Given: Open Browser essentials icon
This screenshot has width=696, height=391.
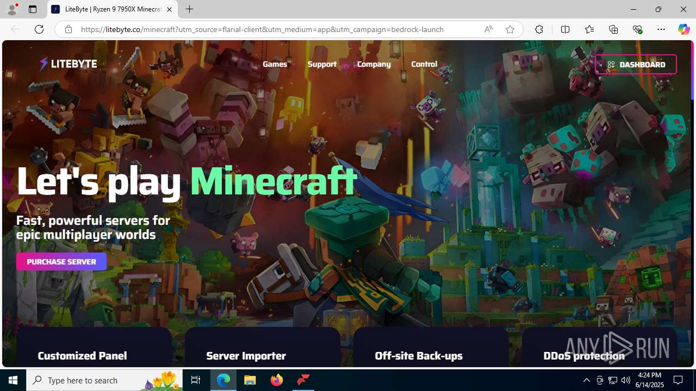Looking at the screenshot, I should [637, 29].
